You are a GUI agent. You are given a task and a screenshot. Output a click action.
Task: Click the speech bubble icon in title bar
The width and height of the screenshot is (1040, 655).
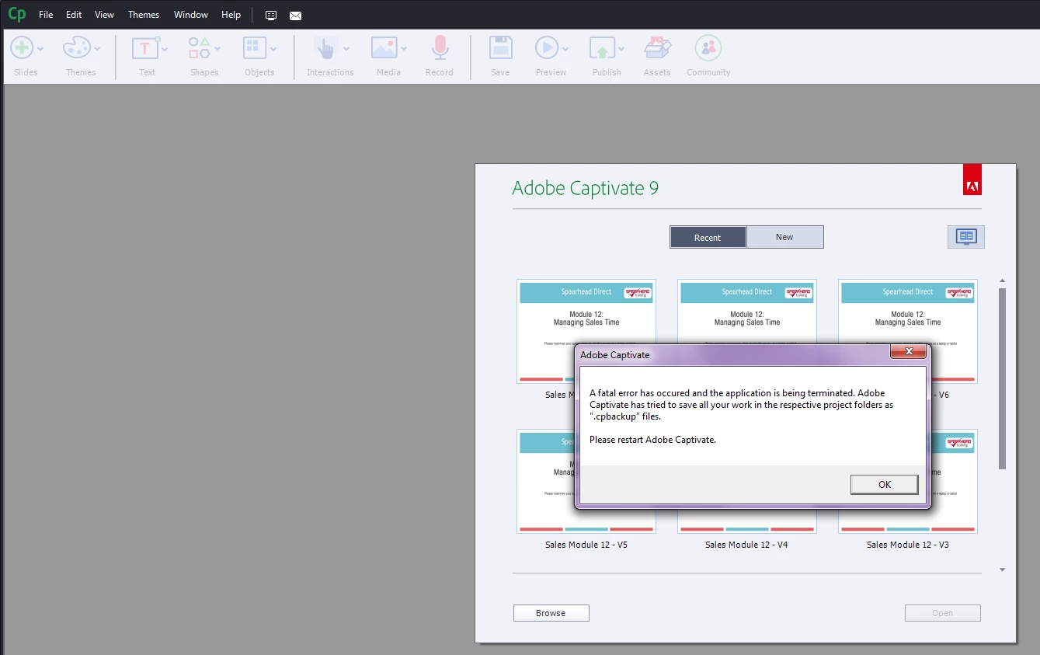pos(270,16)
